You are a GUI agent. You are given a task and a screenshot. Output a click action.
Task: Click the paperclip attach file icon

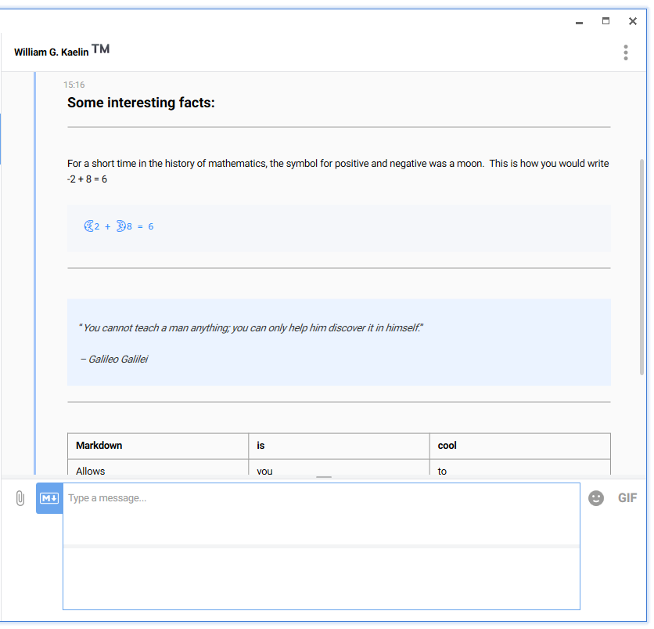[20, 498]
